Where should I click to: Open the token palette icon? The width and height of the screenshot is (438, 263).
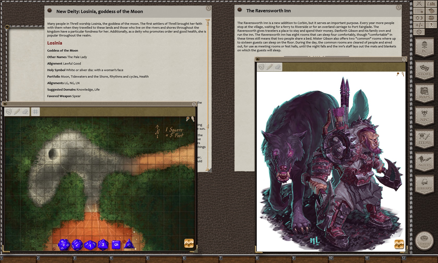(x=431, y=18)
